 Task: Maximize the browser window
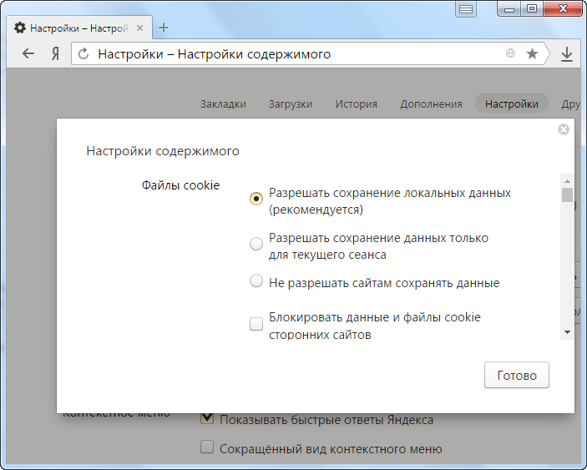(x=532, y=9)
